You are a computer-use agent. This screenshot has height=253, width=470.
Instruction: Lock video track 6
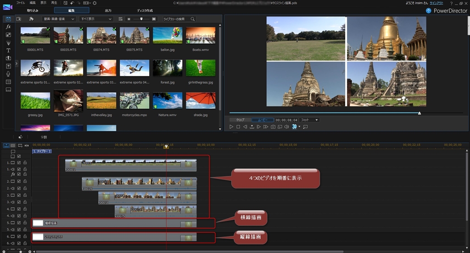point(25,236)
